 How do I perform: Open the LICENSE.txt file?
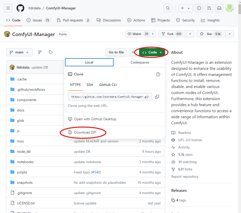point(26,203)
